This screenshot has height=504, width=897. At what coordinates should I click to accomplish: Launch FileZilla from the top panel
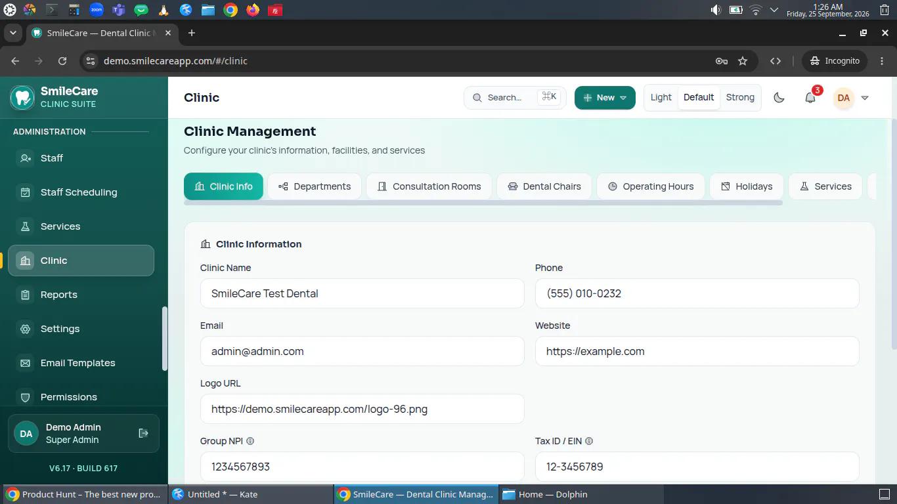click(276, 10)
